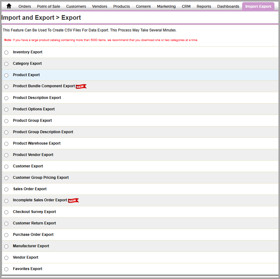The height and width of the screenshot is (279, 280).
Task: Open the Content menu
Action: coord(144,6)
